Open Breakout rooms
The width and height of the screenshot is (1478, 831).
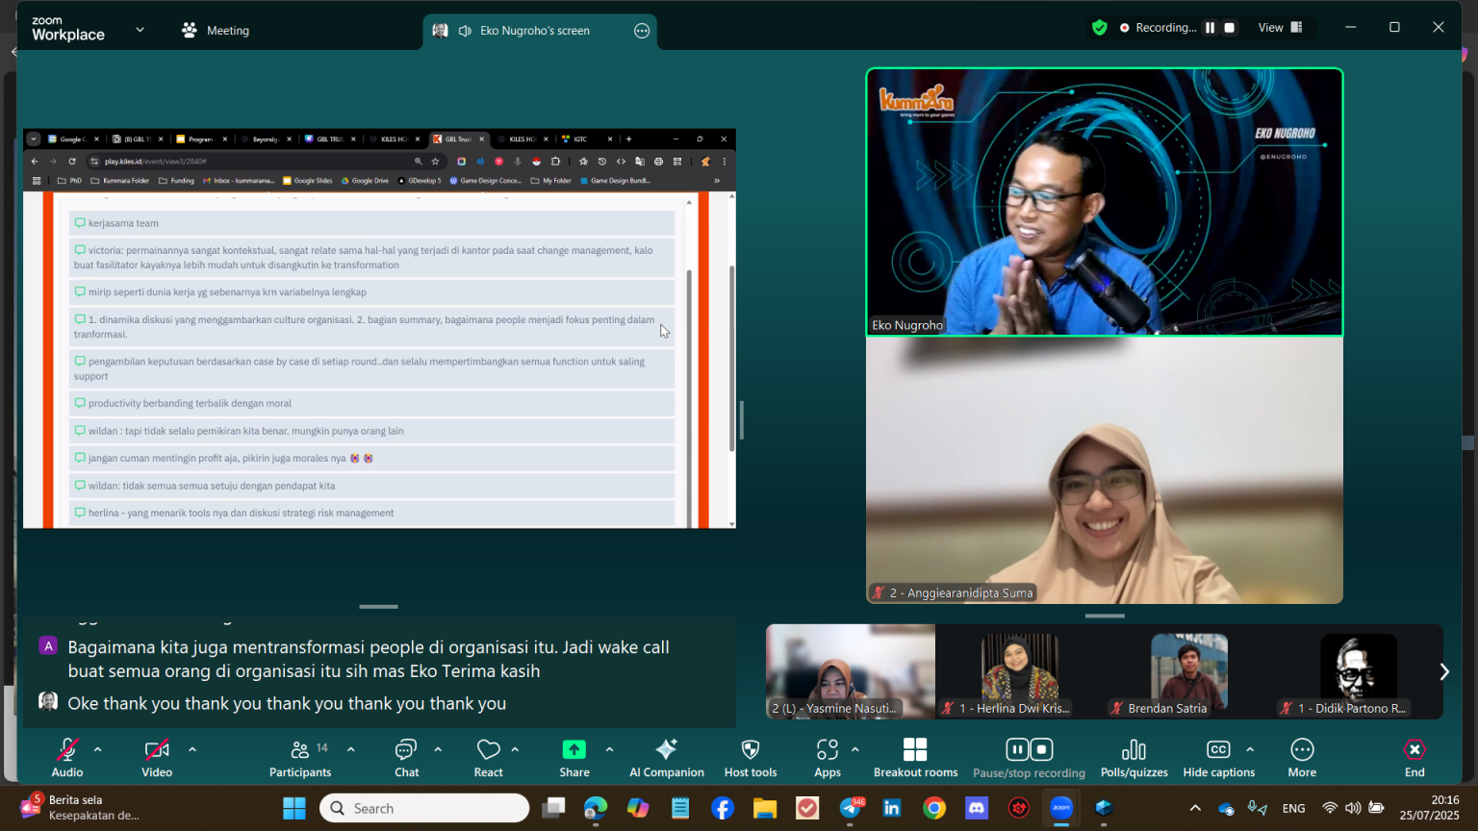(915, 757)
